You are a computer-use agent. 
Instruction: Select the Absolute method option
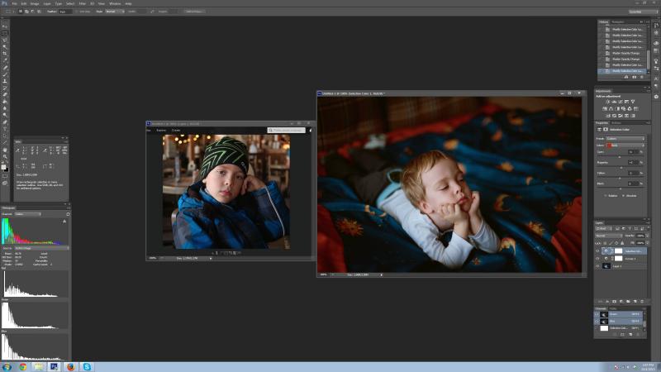630,196
